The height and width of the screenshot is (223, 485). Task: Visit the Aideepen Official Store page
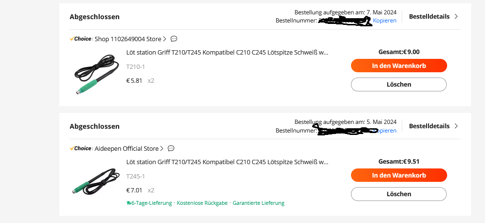point(126,148)
